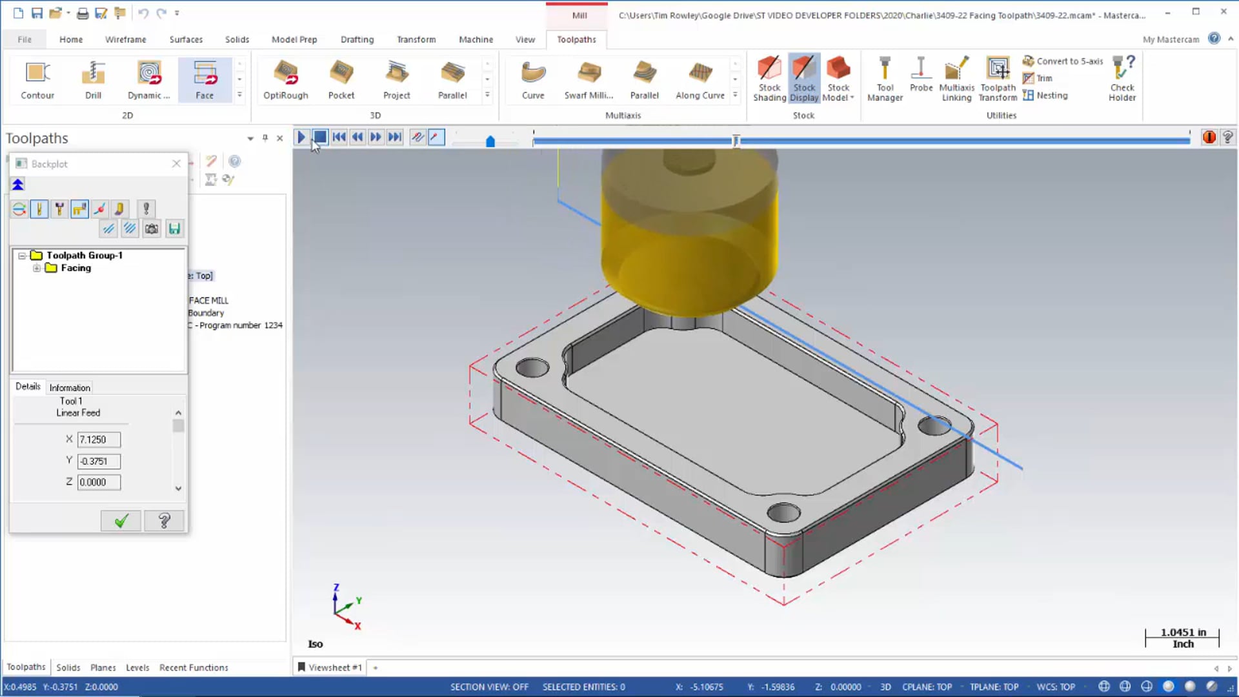Click the X coordinate field 7.1250
Viewport: 1239px width, 697px height.
point(99,439)
